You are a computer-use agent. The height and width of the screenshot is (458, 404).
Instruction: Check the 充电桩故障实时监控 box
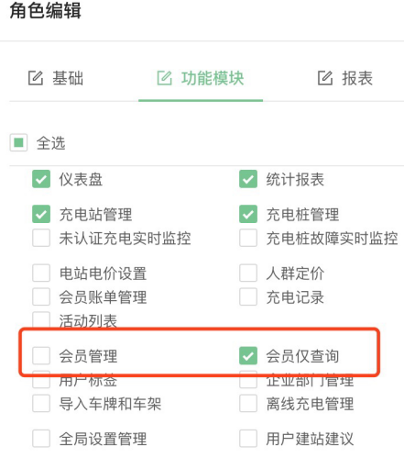pos(248,238)
